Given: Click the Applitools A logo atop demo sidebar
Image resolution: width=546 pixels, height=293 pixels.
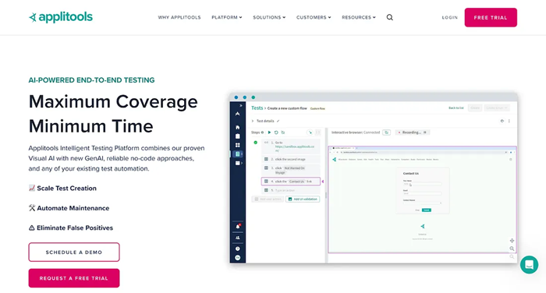Looking at the screenshot, I should click(237, 114).
